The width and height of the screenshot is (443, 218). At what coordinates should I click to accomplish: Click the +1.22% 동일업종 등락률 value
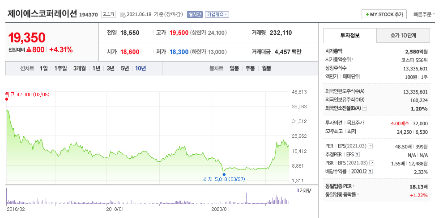tap(419, 195)
